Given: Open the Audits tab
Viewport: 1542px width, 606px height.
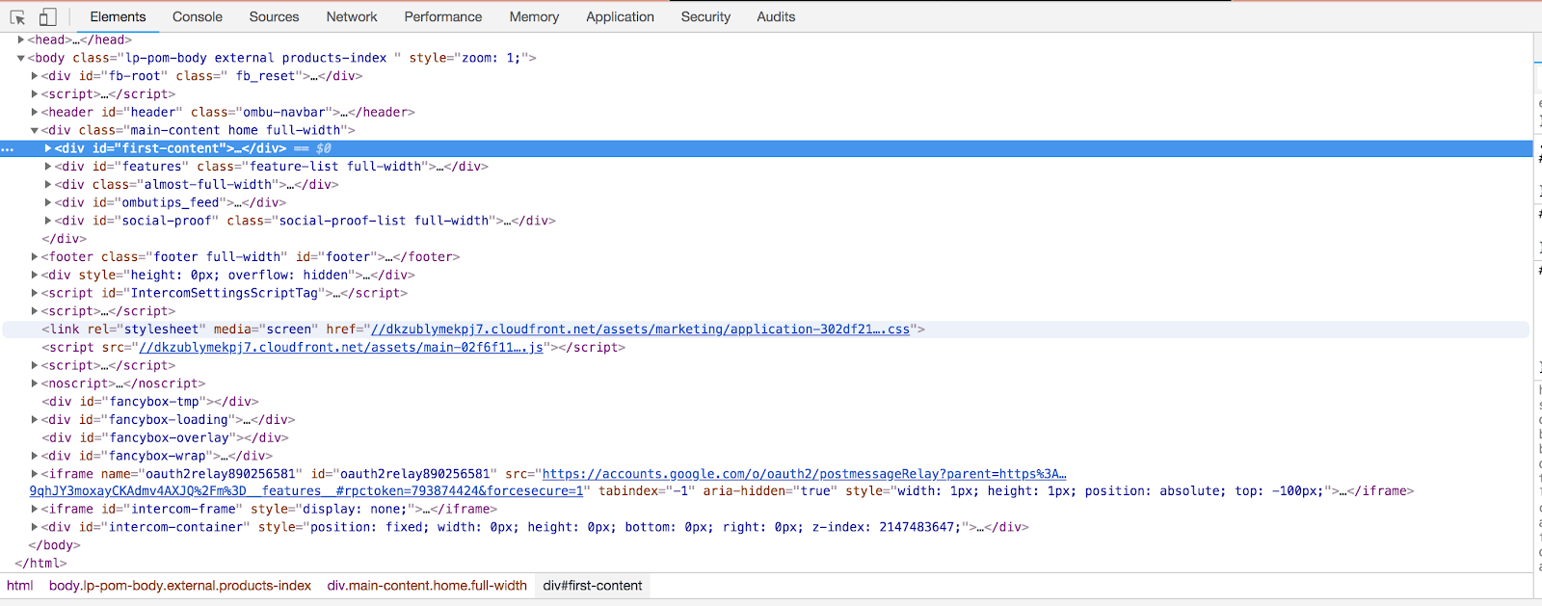Looking at the screenshot, I should click(776, 17).
